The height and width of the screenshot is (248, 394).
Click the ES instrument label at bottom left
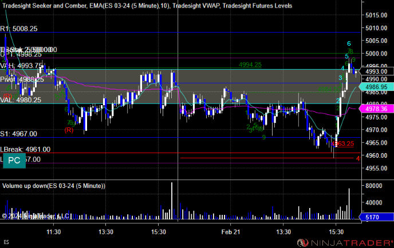[6, 242]
